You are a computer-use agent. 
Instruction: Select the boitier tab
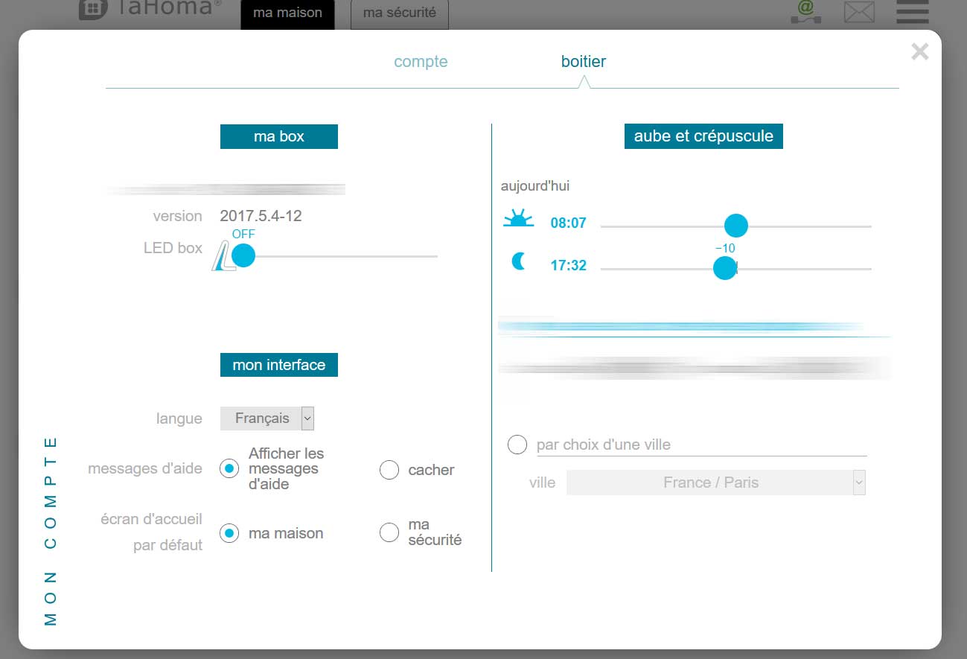tap(583, 62)
